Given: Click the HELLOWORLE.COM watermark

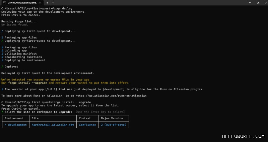Looking at the screenshot, I should tap(243, 136).
